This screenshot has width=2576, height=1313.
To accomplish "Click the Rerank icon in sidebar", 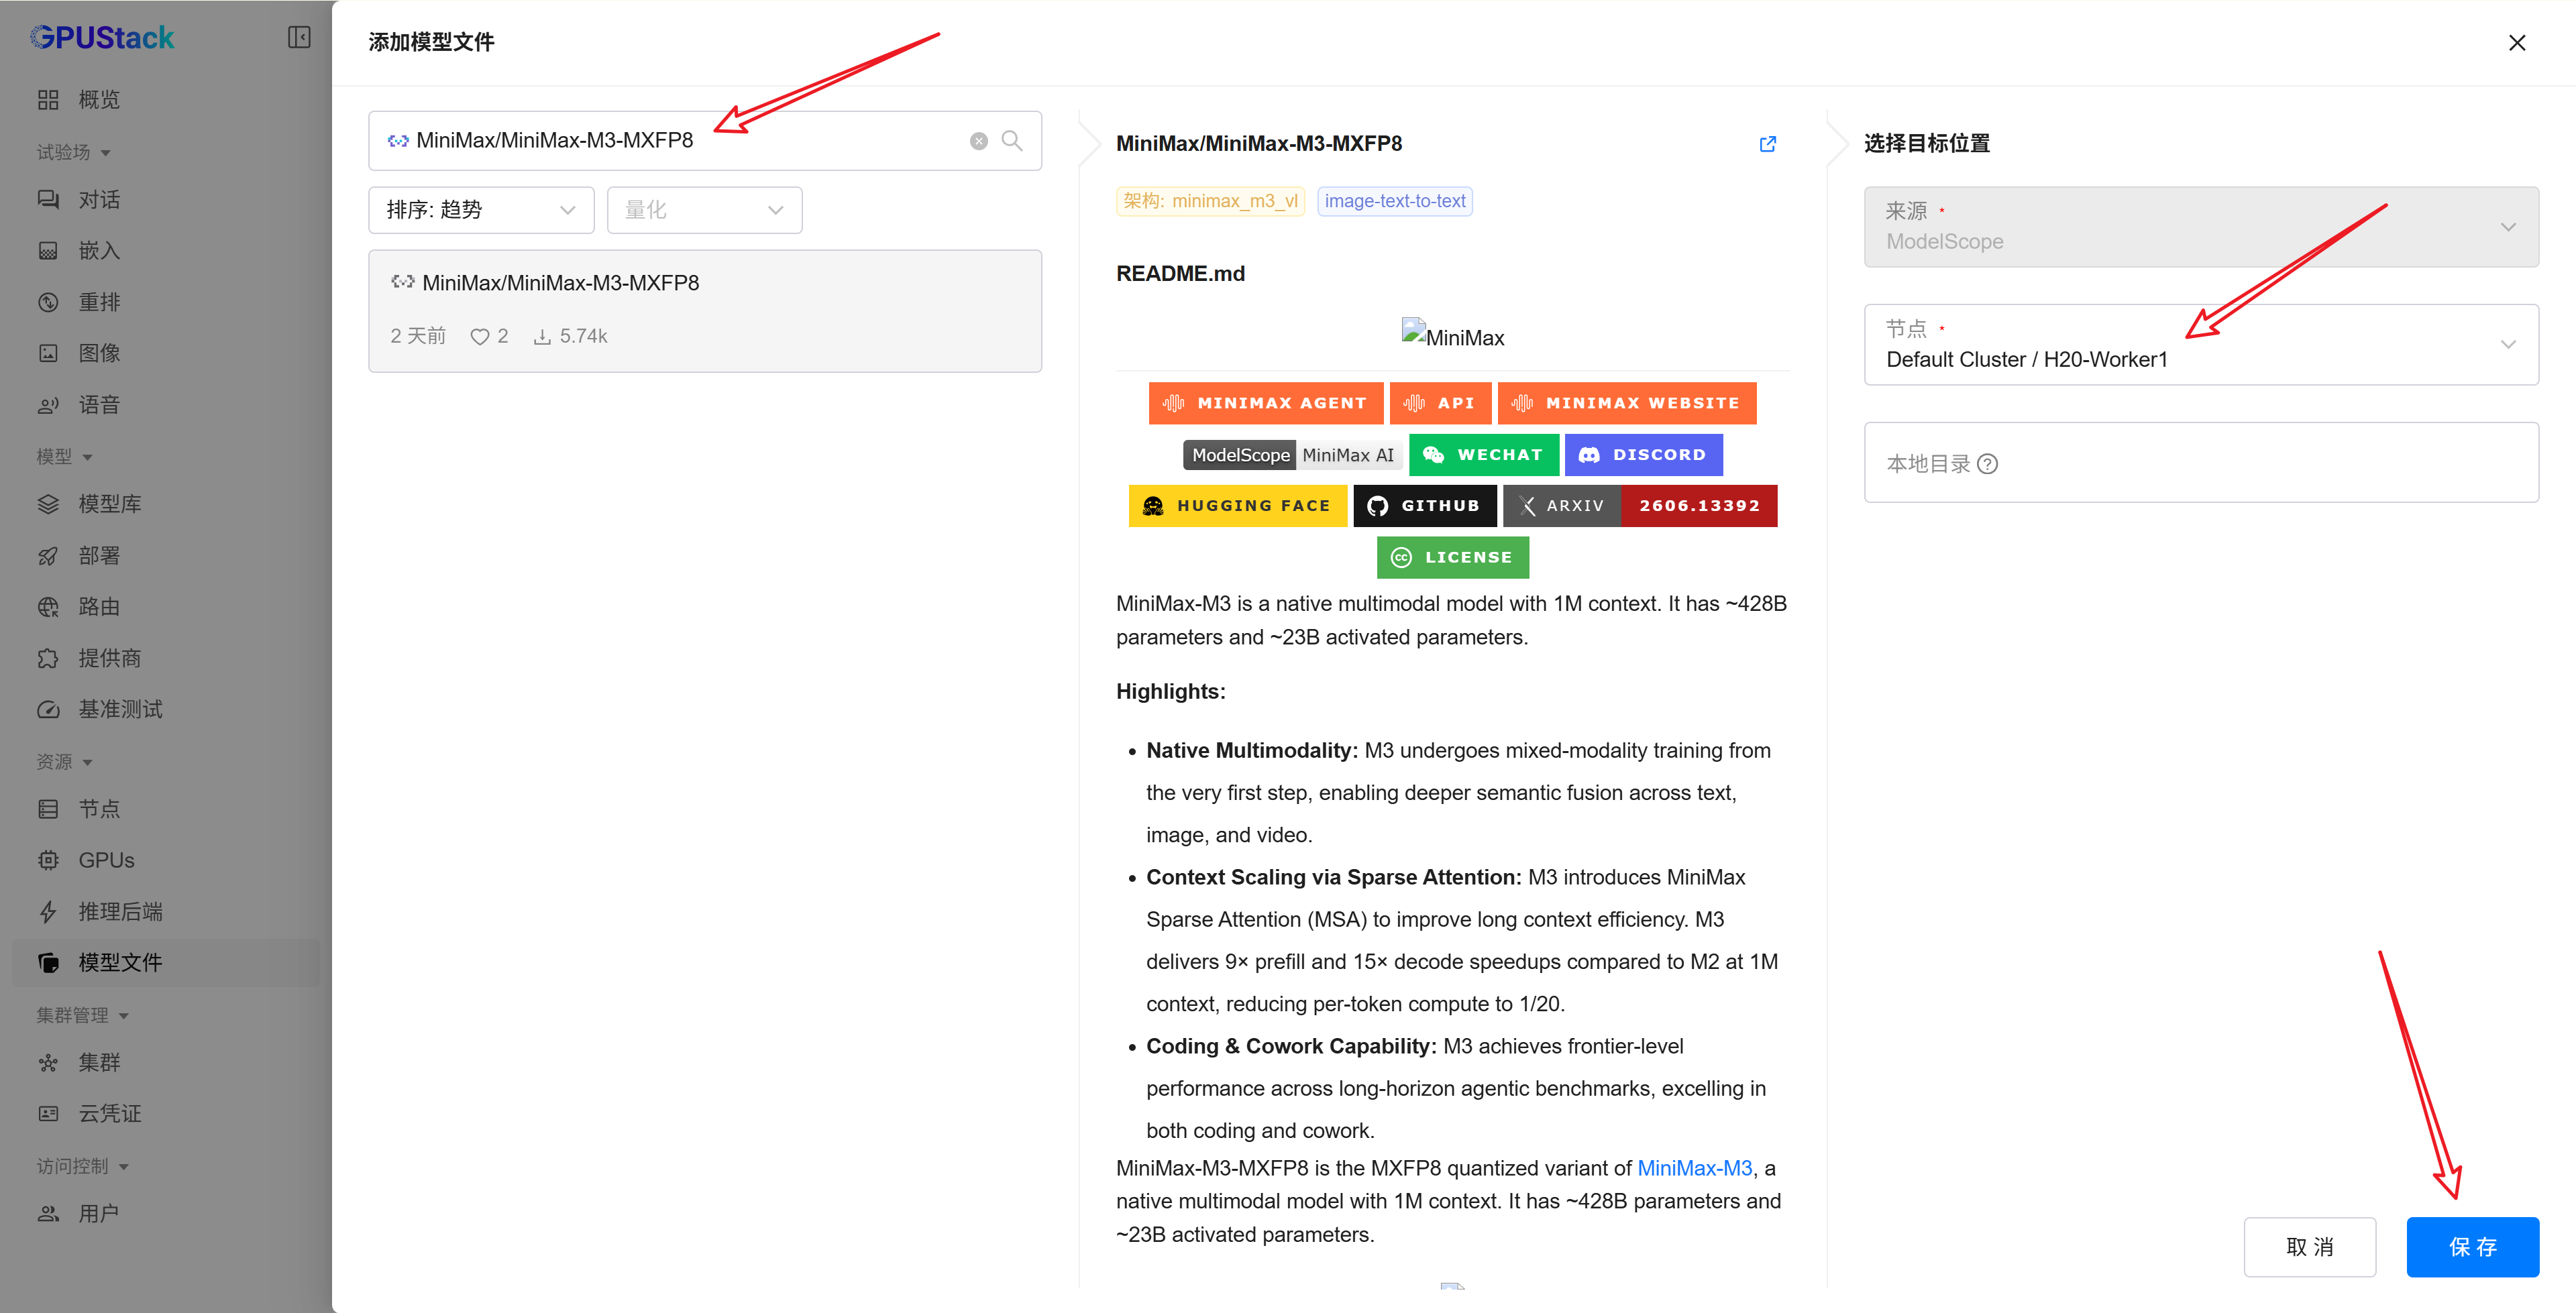I will pos(48,302).
